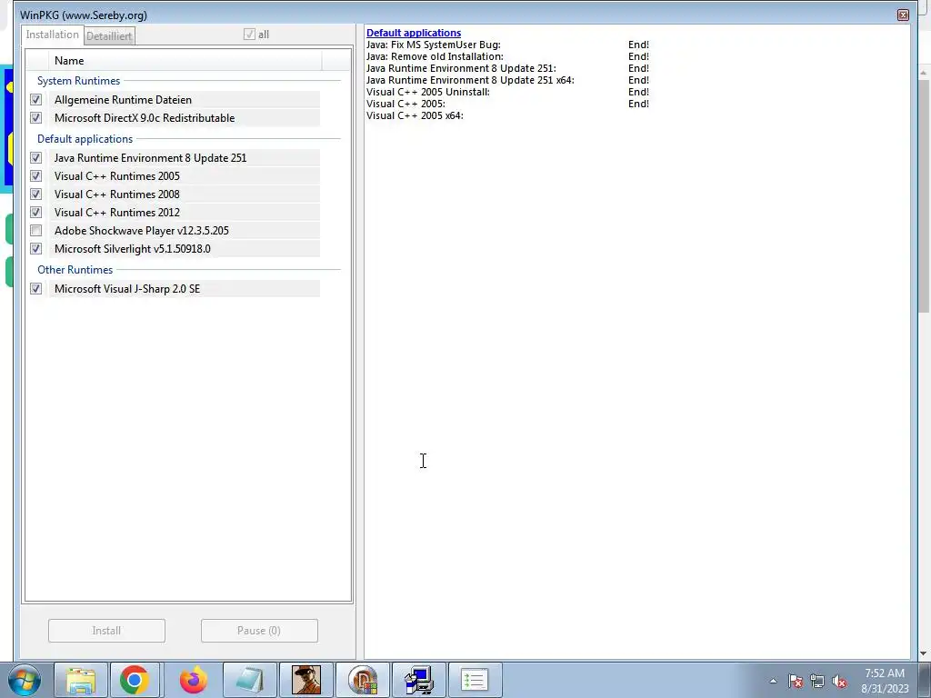Viewport: 931px width, 698px height.
Task: Collapse the Other Runtimes group header
Action: click(x=75, y=269)
